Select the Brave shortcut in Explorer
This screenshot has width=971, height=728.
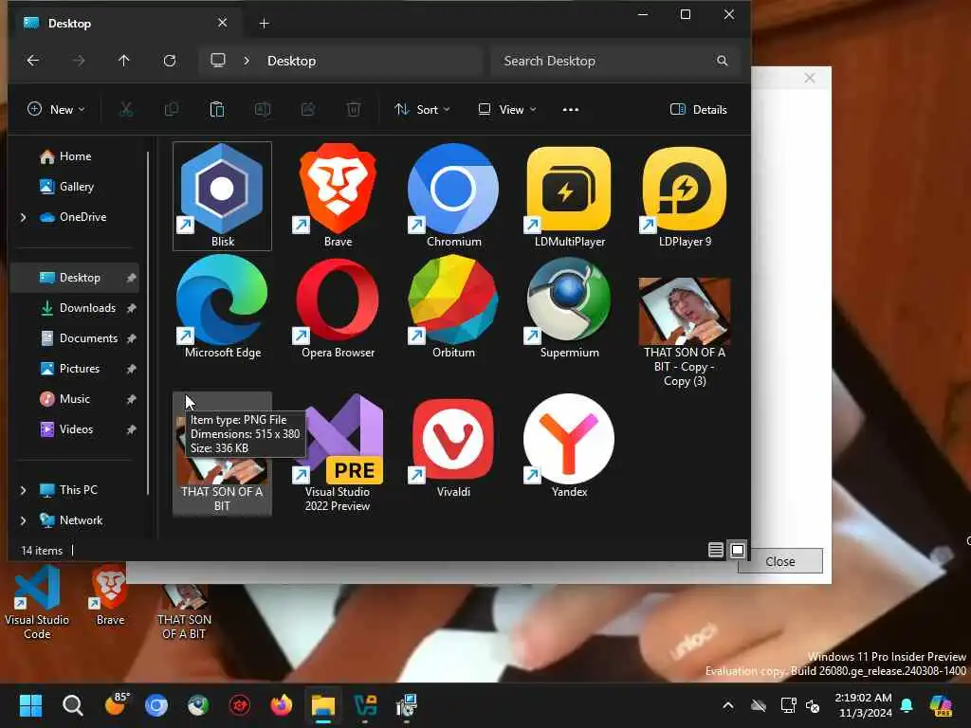338,195
